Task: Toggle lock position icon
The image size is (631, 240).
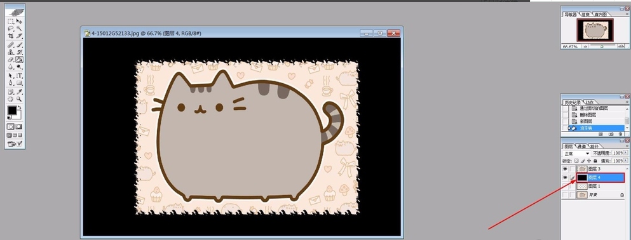Action: (x=589, y=161)
